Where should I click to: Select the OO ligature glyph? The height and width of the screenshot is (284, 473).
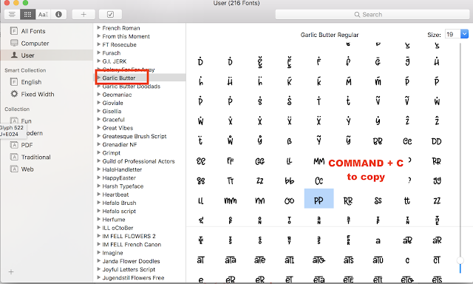point(289,200)
